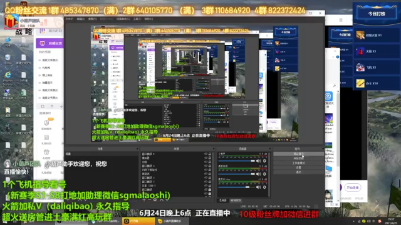Toggle lock on 窗口捕获 4 source
This screenshot has height=225, width=401.
coord(210,166)
